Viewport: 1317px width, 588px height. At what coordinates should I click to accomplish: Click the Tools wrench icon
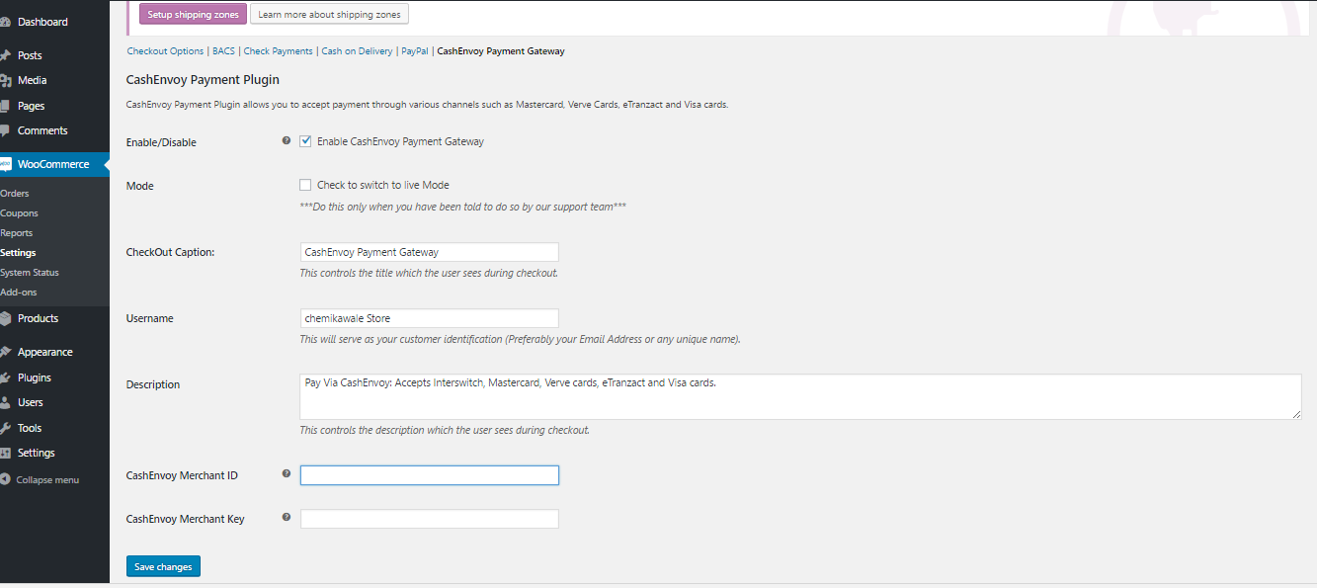5,428
